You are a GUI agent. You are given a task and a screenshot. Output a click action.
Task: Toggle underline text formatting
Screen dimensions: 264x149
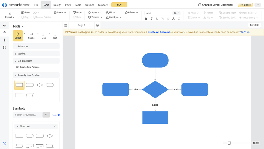[157, 19]
